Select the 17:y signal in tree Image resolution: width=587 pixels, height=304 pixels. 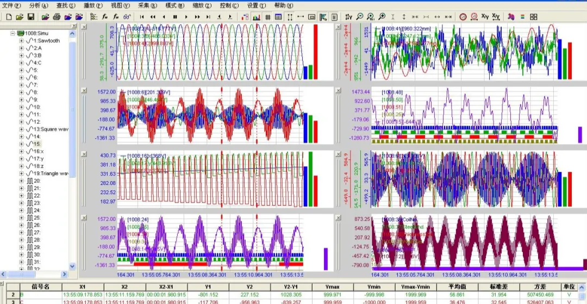(39, 159)
